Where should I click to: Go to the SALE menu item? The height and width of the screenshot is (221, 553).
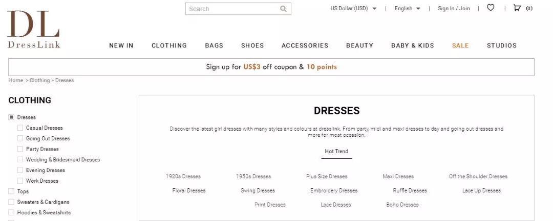click(x=460, y=45)
